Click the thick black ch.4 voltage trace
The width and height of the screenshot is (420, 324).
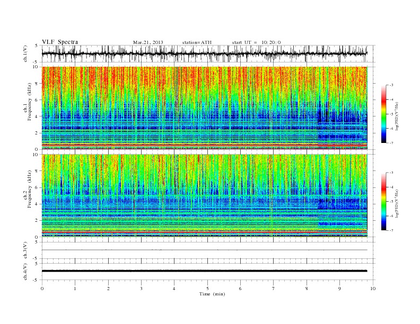pyautogui.click(x=204, y=271)
